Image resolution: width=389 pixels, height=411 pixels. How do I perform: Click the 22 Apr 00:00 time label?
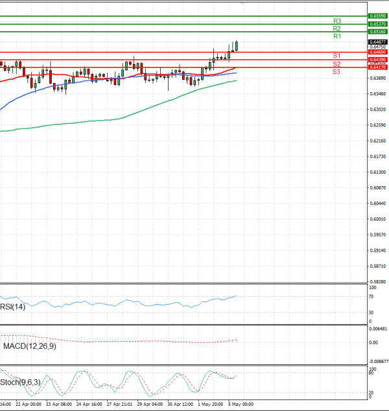[x=29, y=404]
